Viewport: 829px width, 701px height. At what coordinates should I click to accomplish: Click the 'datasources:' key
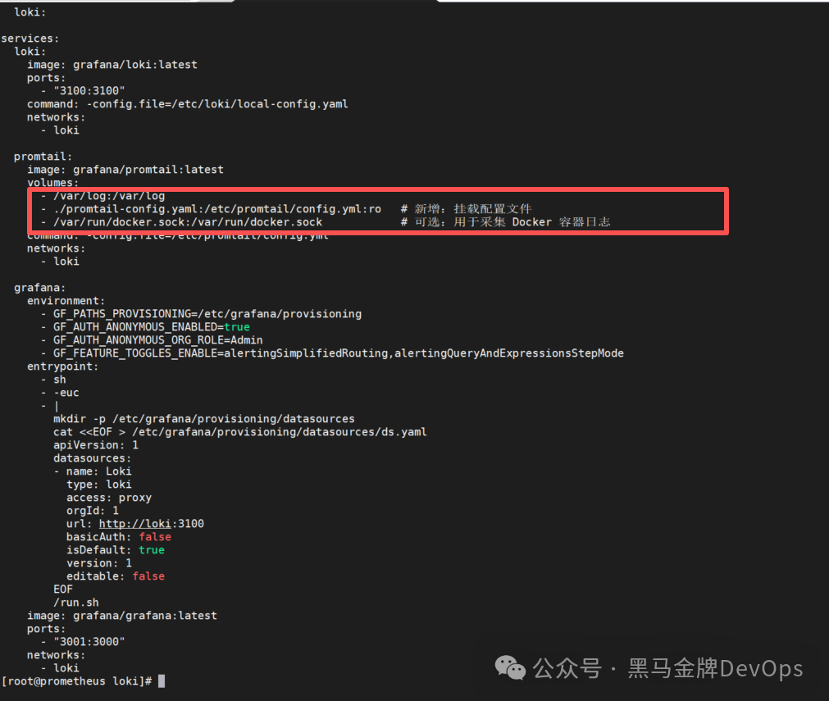[92, 458]
